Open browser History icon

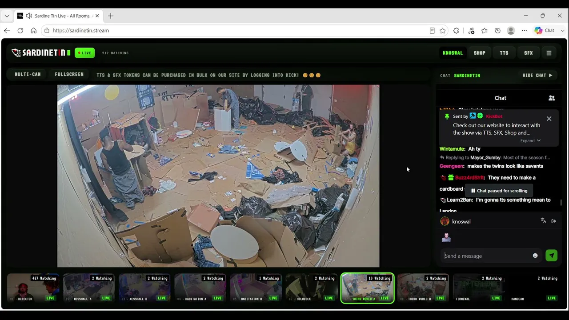[x=498, y=31]
